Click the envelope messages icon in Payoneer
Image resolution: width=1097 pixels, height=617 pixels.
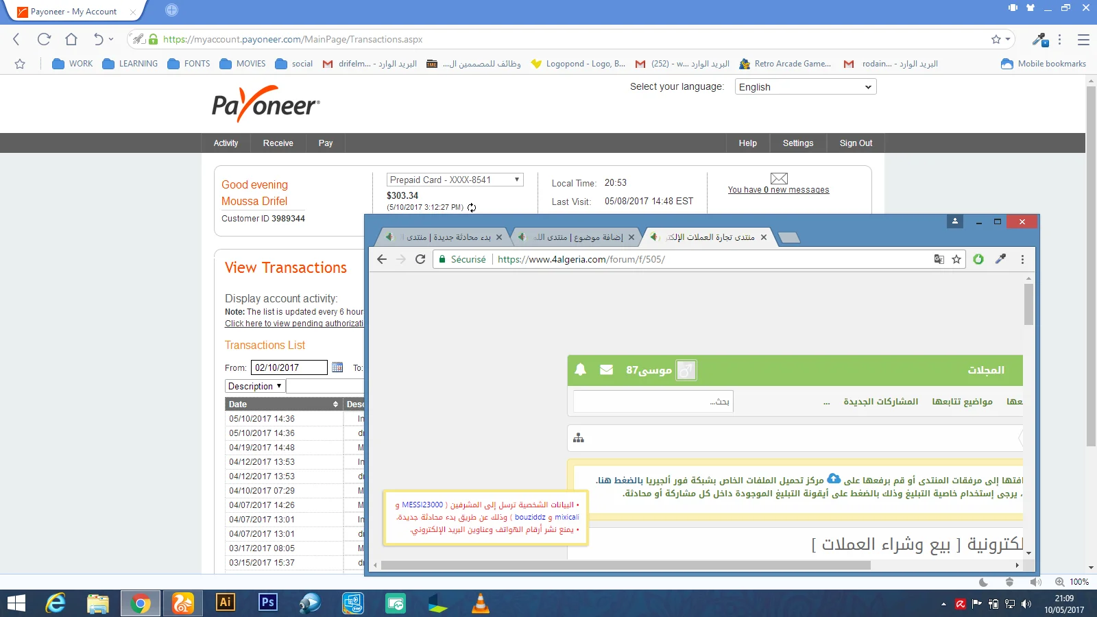[x=779, y=178]
